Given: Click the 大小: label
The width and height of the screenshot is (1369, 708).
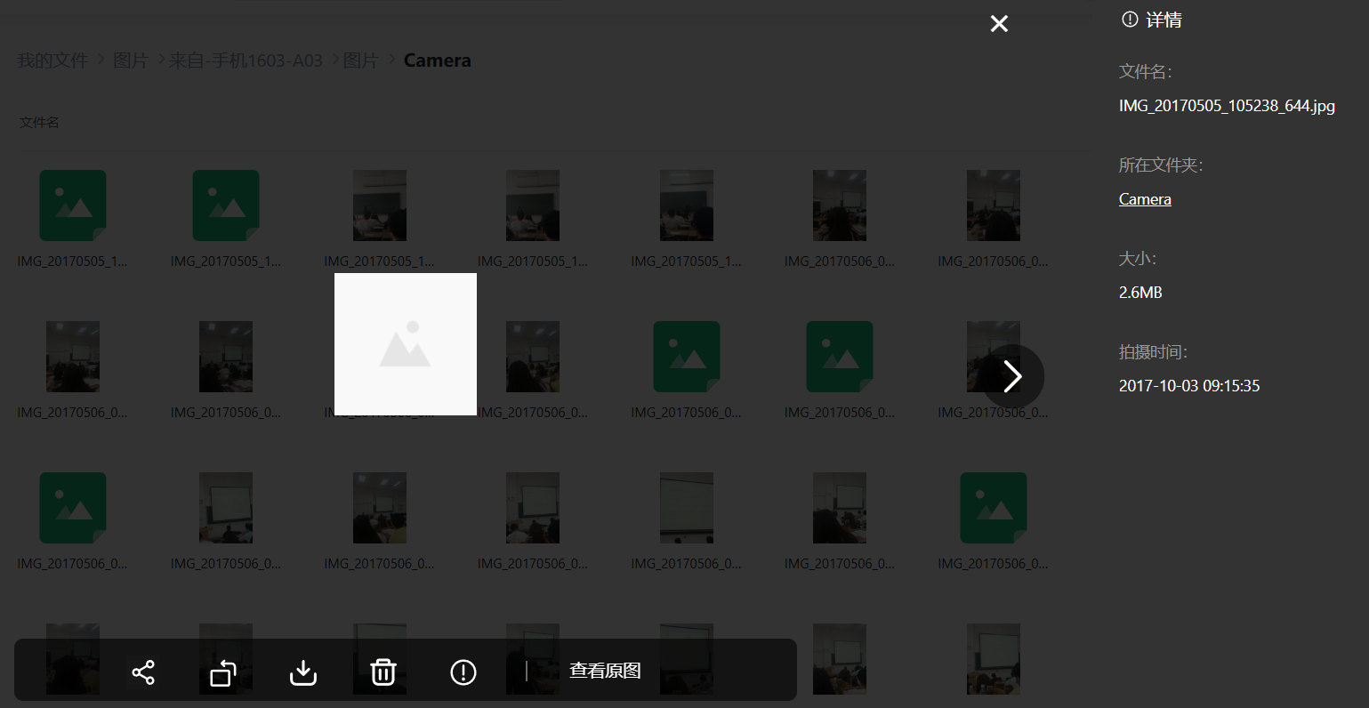Looking at the screenshot, I should [1138, 259].
